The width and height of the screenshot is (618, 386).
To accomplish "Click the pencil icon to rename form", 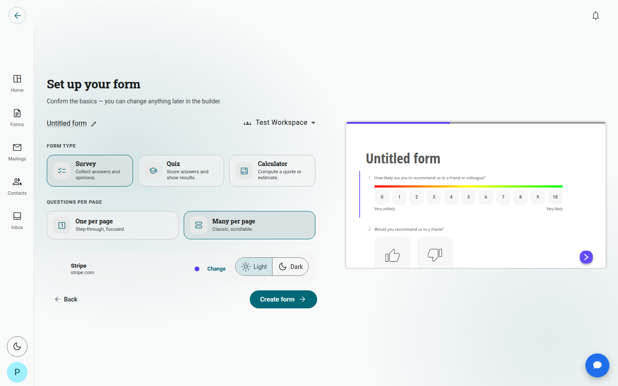I will click(94, 124).
